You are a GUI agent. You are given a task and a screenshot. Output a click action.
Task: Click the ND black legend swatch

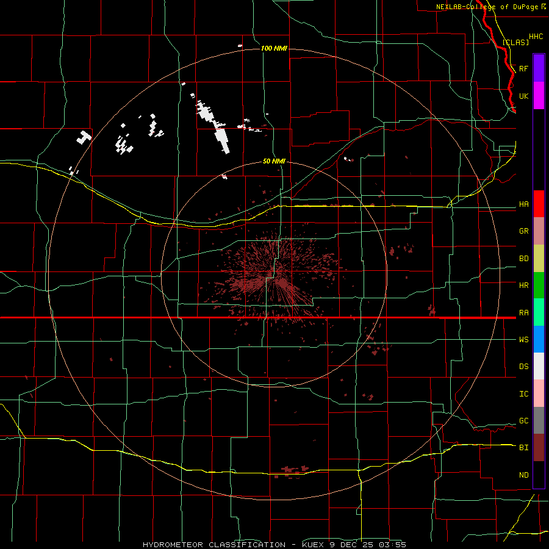[x=539, y=475]
